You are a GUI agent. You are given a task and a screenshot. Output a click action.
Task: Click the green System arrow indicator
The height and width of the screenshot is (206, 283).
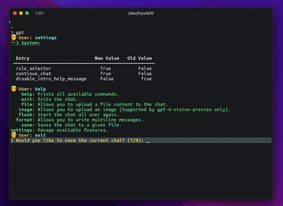[x=15, y=43]
